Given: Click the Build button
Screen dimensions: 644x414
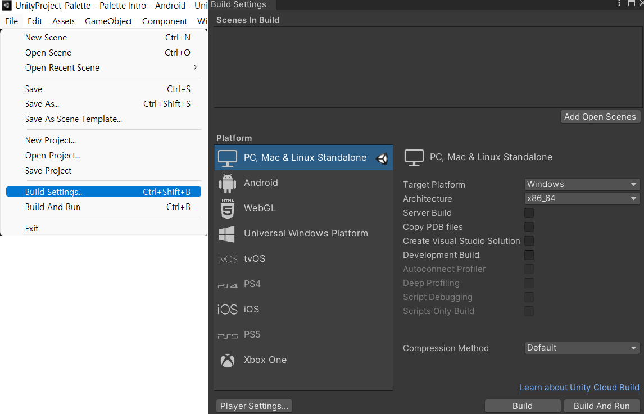Looking at the screenshot, I should (523, 406).
